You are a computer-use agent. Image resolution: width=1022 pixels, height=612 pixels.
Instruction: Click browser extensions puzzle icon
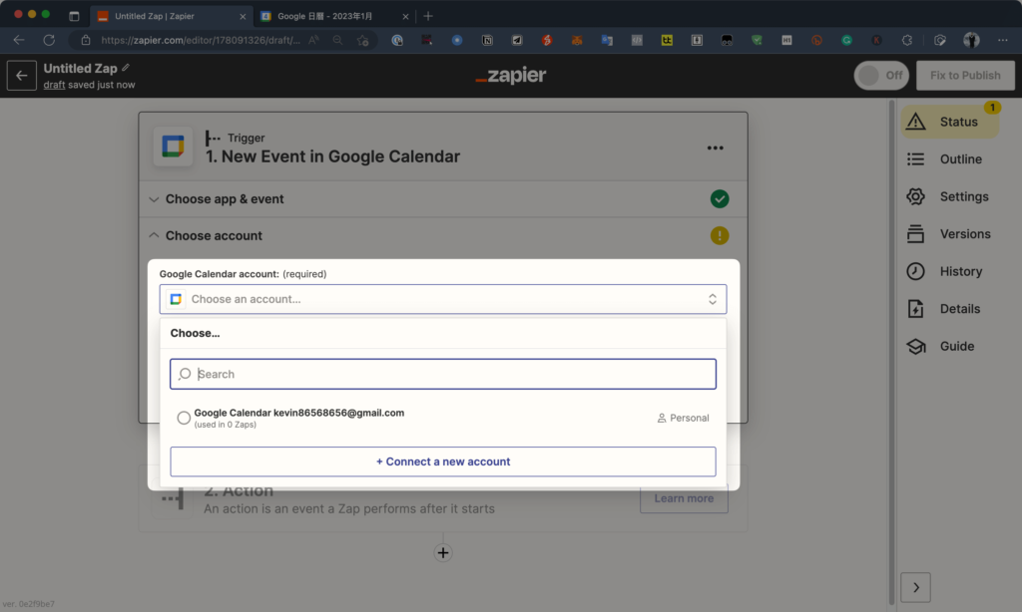tap(906, 40)
